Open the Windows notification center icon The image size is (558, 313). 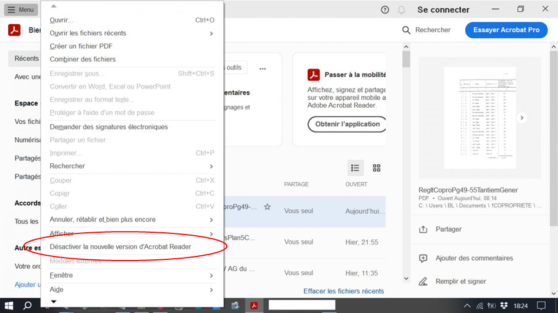[x=541, y=305]
